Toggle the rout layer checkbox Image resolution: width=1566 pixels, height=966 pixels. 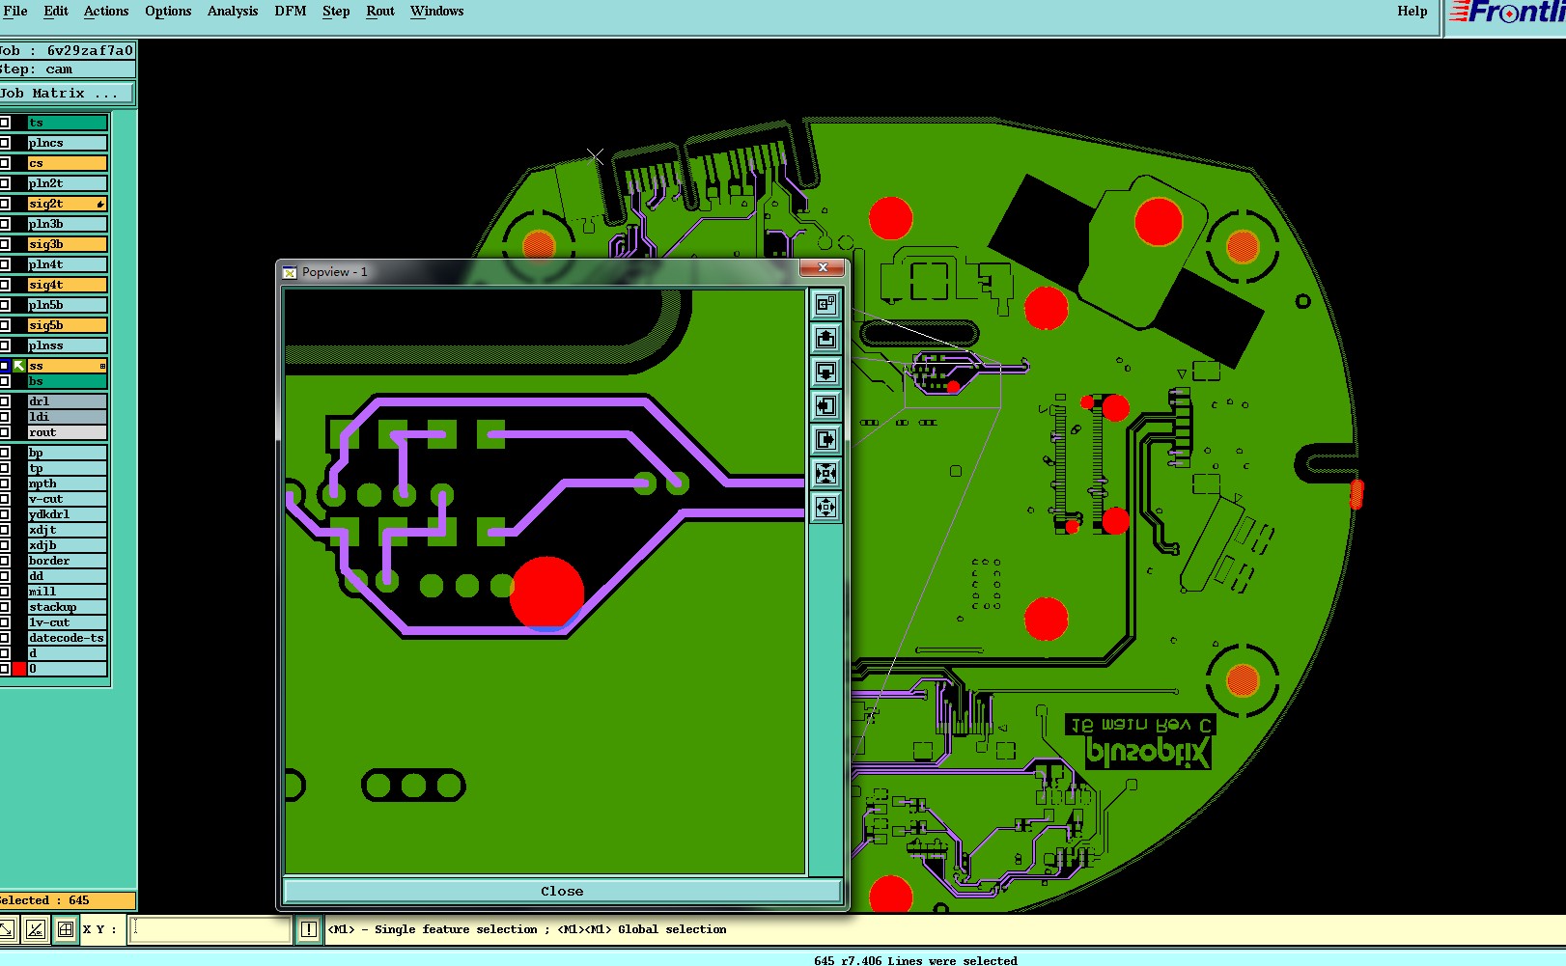click(x=5, y=432)
